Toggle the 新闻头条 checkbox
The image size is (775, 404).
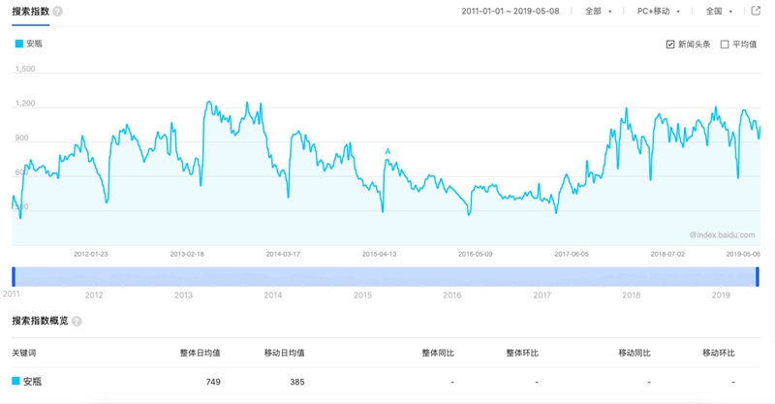point(670,45)
